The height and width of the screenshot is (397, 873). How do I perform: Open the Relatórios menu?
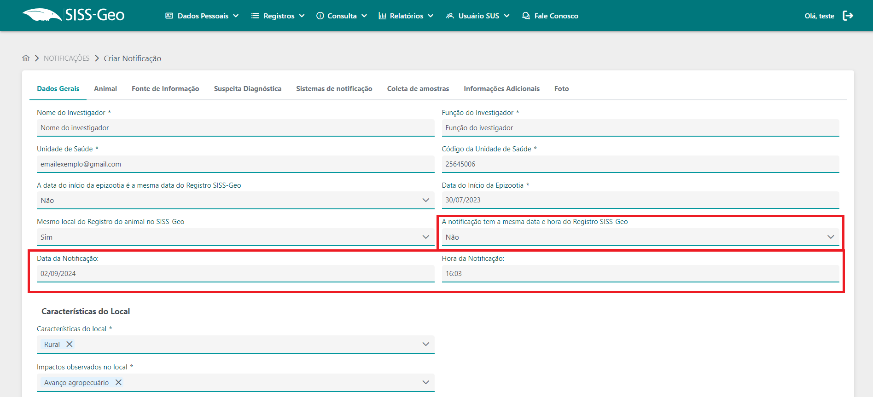click(x=406, y=16)
